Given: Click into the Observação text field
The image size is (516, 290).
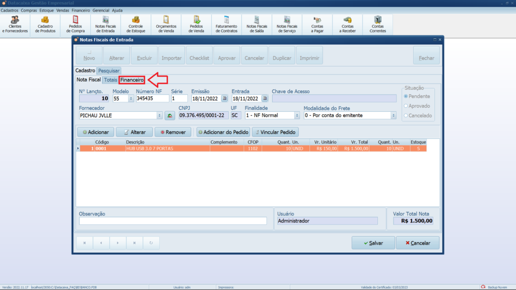Looking at the screenshot, I should (x=172, y=221).
